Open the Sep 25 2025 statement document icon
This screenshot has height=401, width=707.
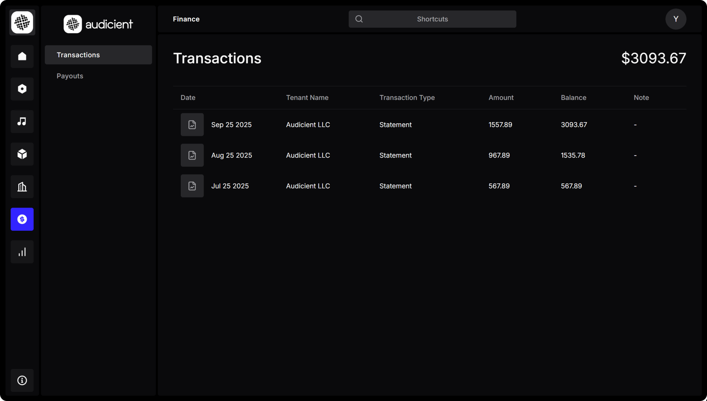pos(192,124)
